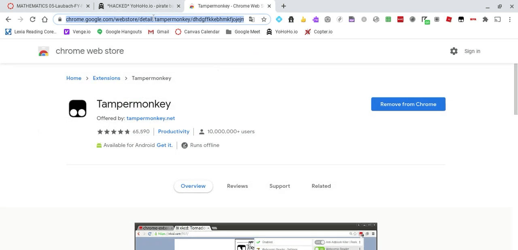
Task: Go back to the previous page
Action: (8, 19)
